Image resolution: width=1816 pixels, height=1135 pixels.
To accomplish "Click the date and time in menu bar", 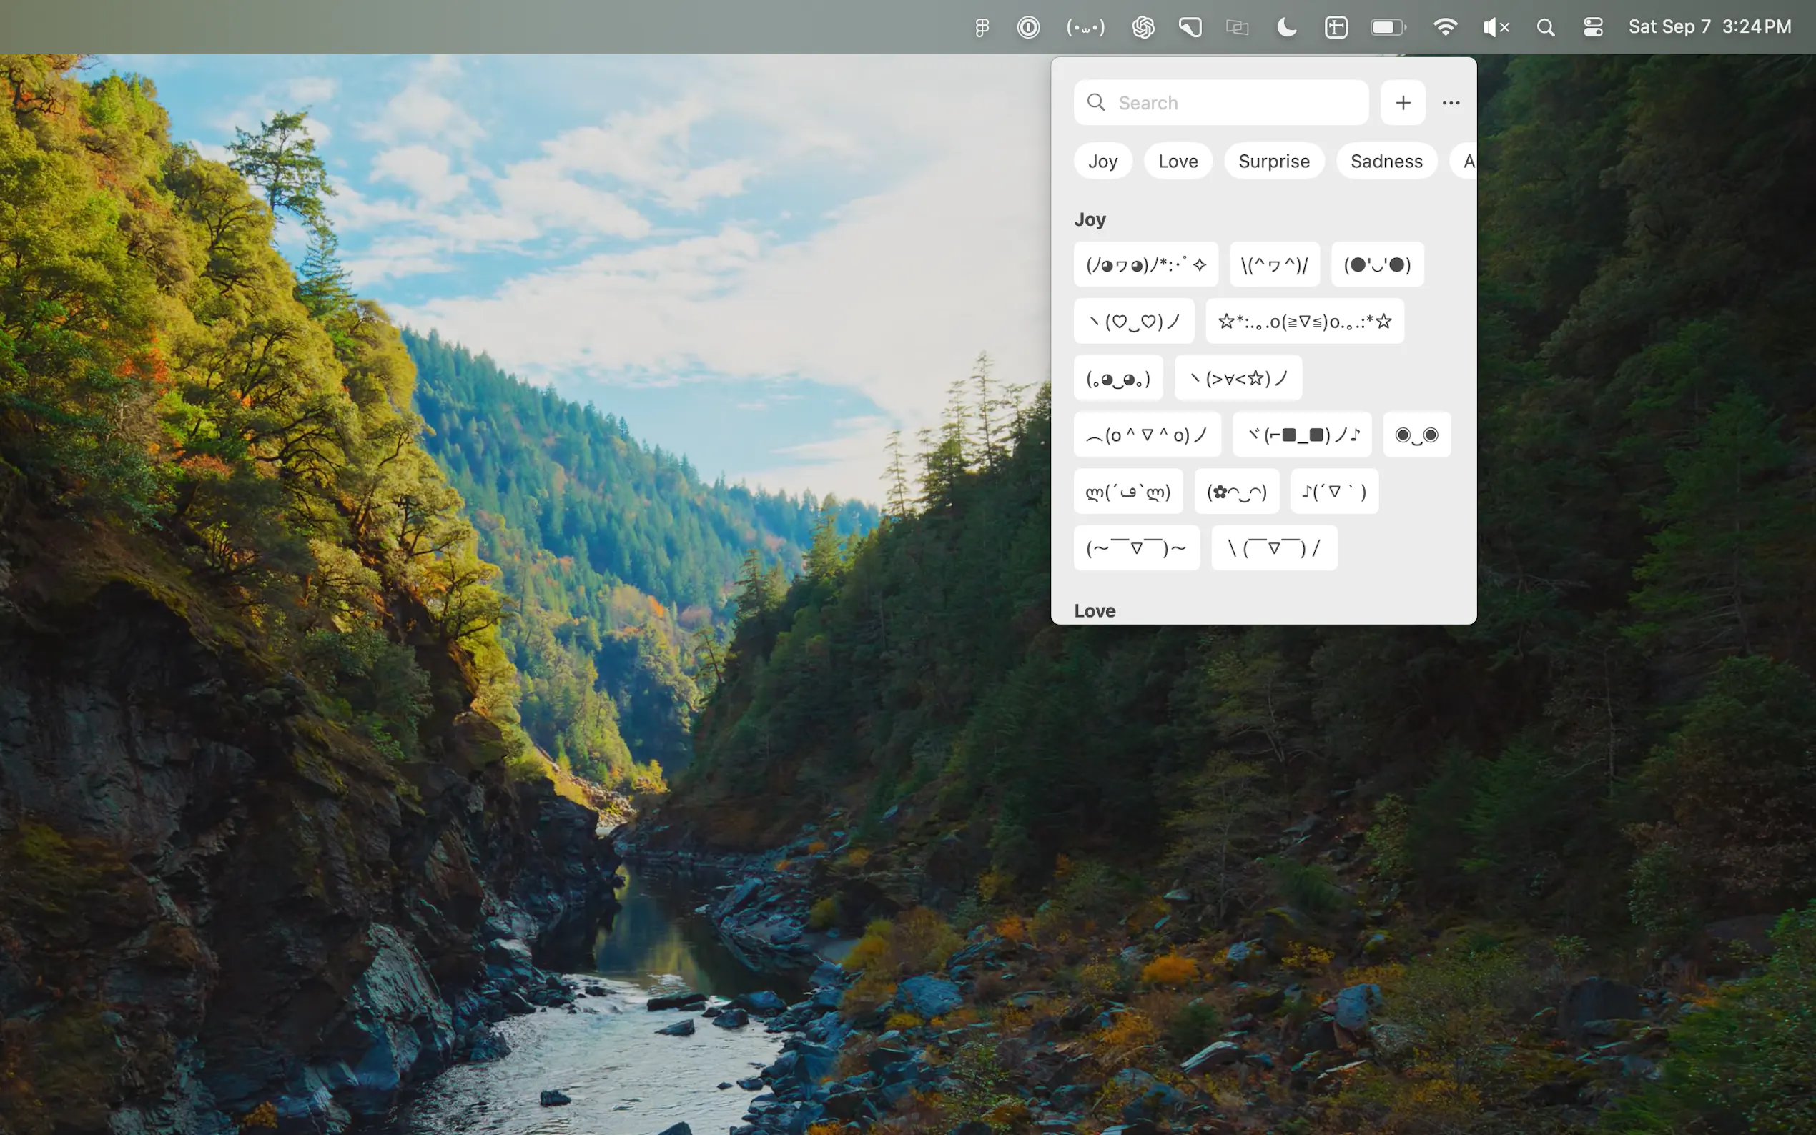I will 1709,27.
